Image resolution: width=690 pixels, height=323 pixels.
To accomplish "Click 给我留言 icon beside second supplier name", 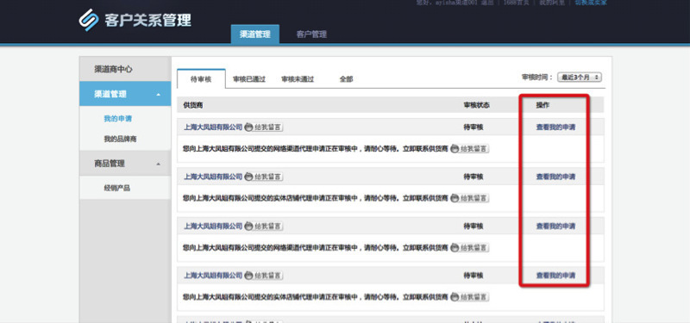I will pyautogui.click(x=264, y=177).
